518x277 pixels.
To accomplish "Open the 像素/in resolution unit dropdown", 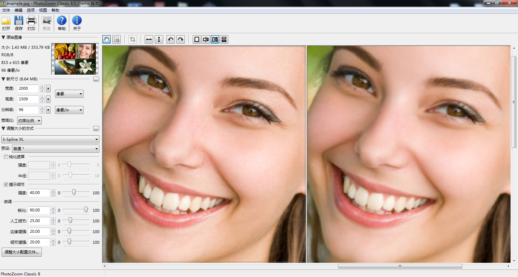I will click(69, 110).
